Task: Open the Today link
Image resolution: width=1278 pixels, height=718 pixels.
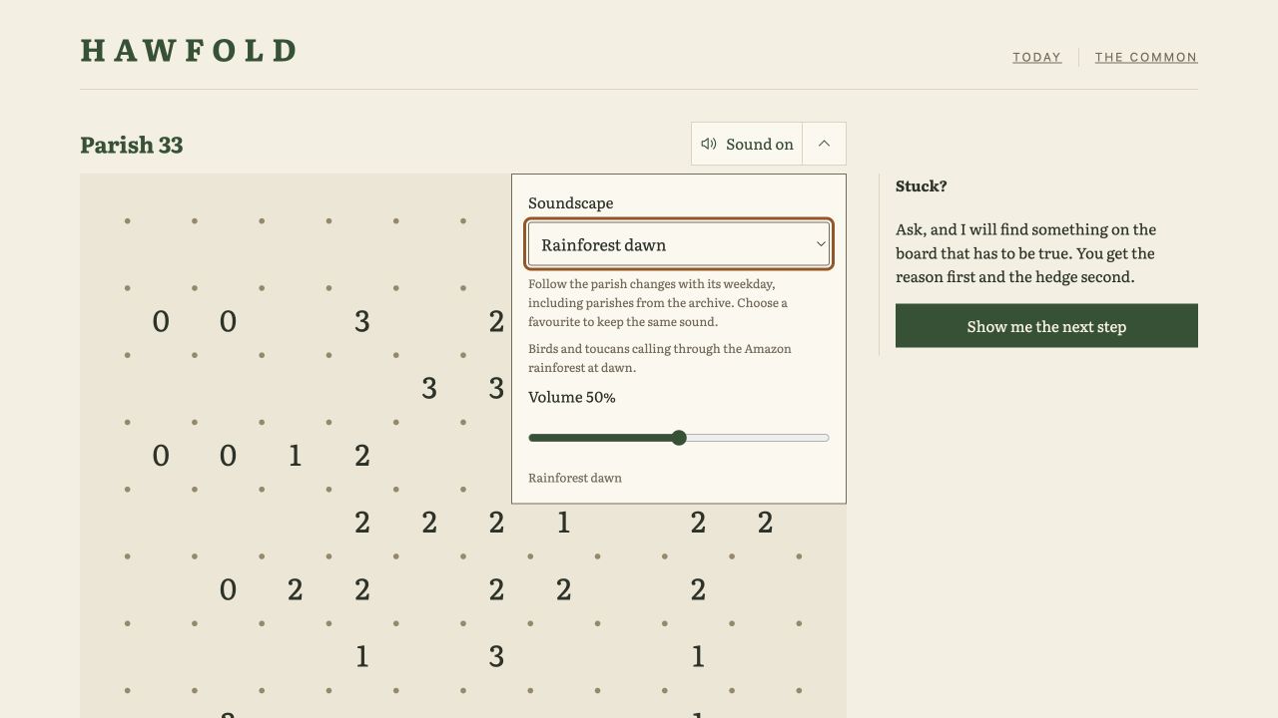Action: (1036, 57)
